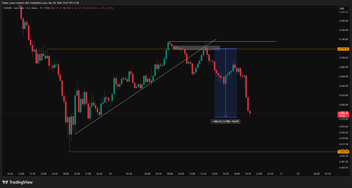
Task: Click the 4,680.00 price axis tick
Action: [x=343, y=67]
